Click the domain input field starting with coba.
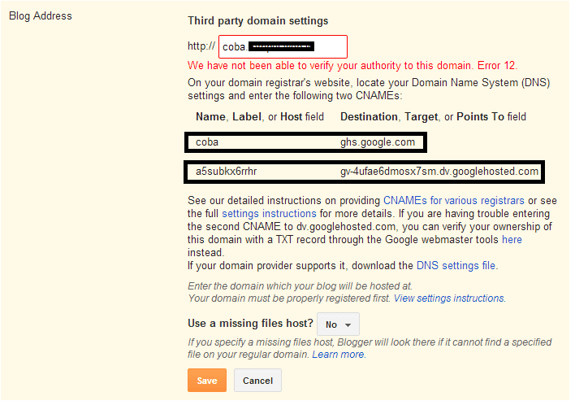The height and width of the screenshot is (405, 588). pos(283,46)
